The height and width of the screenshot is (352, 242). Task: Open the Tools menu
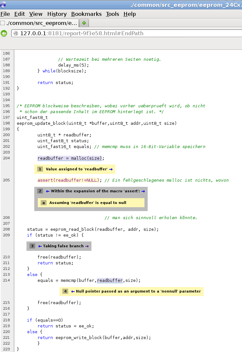(x=112, y=14)
